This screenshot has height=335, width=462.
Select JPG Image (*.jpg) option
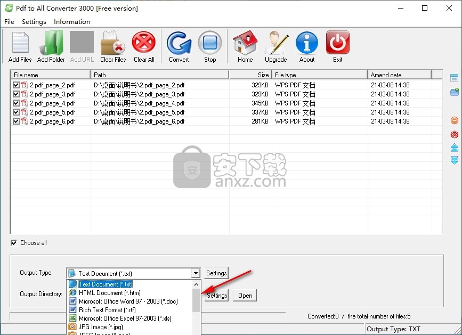(x=129, y=327)
